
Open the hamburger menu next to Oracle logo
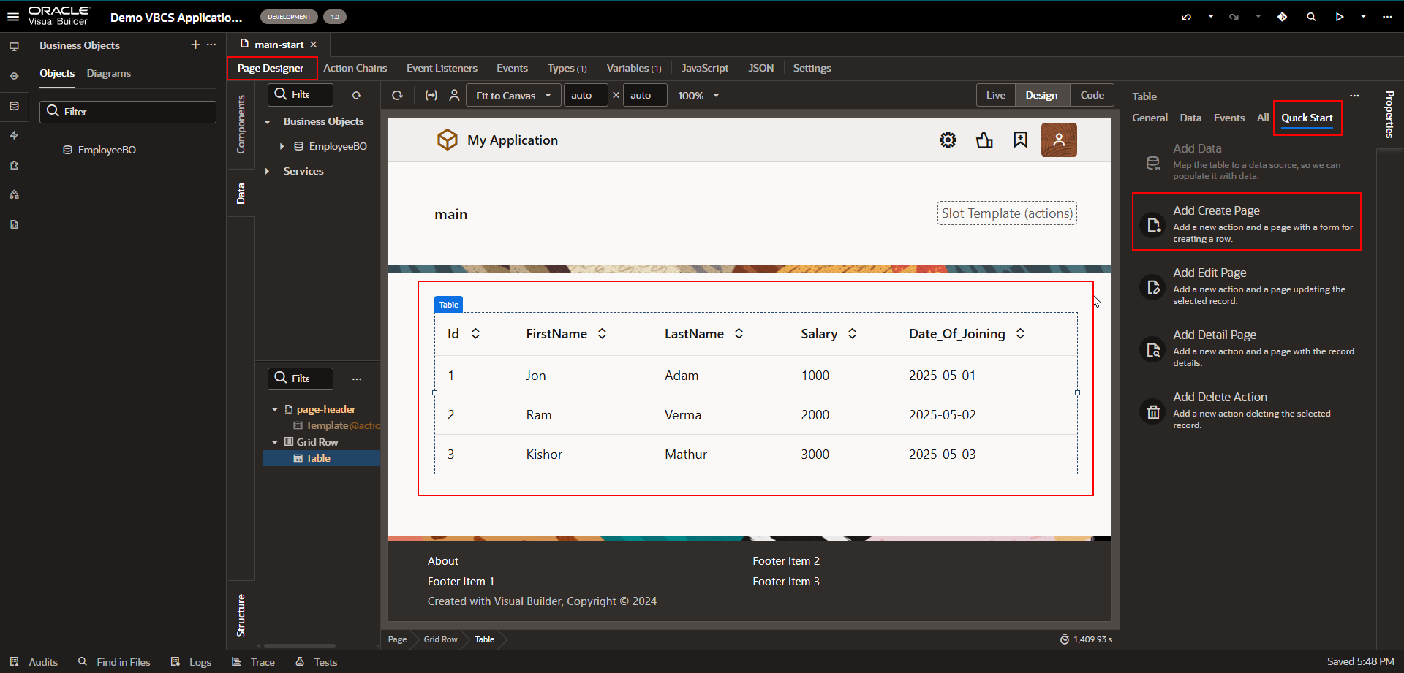[12, 16]
